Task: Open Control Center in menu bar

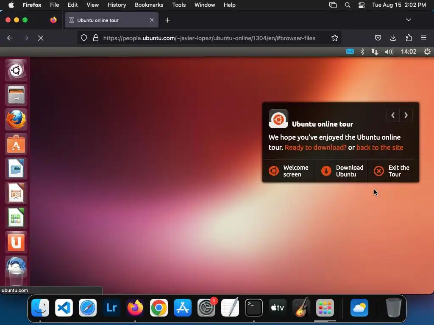Action: click(x=362, y=5)
